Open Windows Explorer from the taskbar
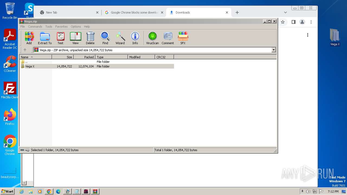The image size is (347, 195). coord(31,191)
